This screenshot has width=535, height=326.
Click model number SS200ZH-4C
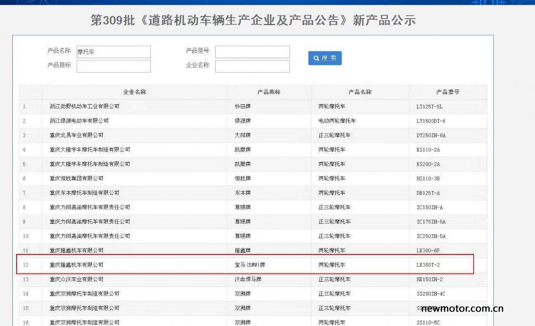pos(431,293)
